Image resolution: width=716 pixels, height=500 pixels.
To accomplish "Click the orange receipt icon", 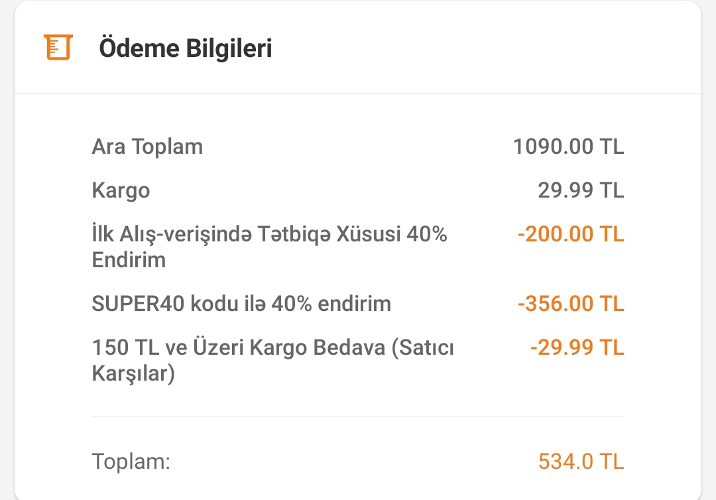I will point(57,48).
